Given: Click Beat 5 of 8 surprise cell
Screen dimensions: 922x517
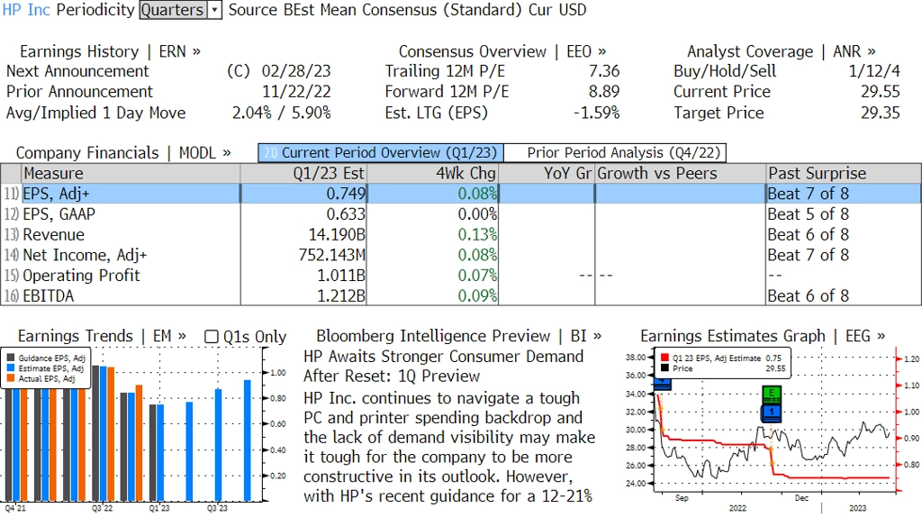Looking at the screenshot, I should (808, 214).
